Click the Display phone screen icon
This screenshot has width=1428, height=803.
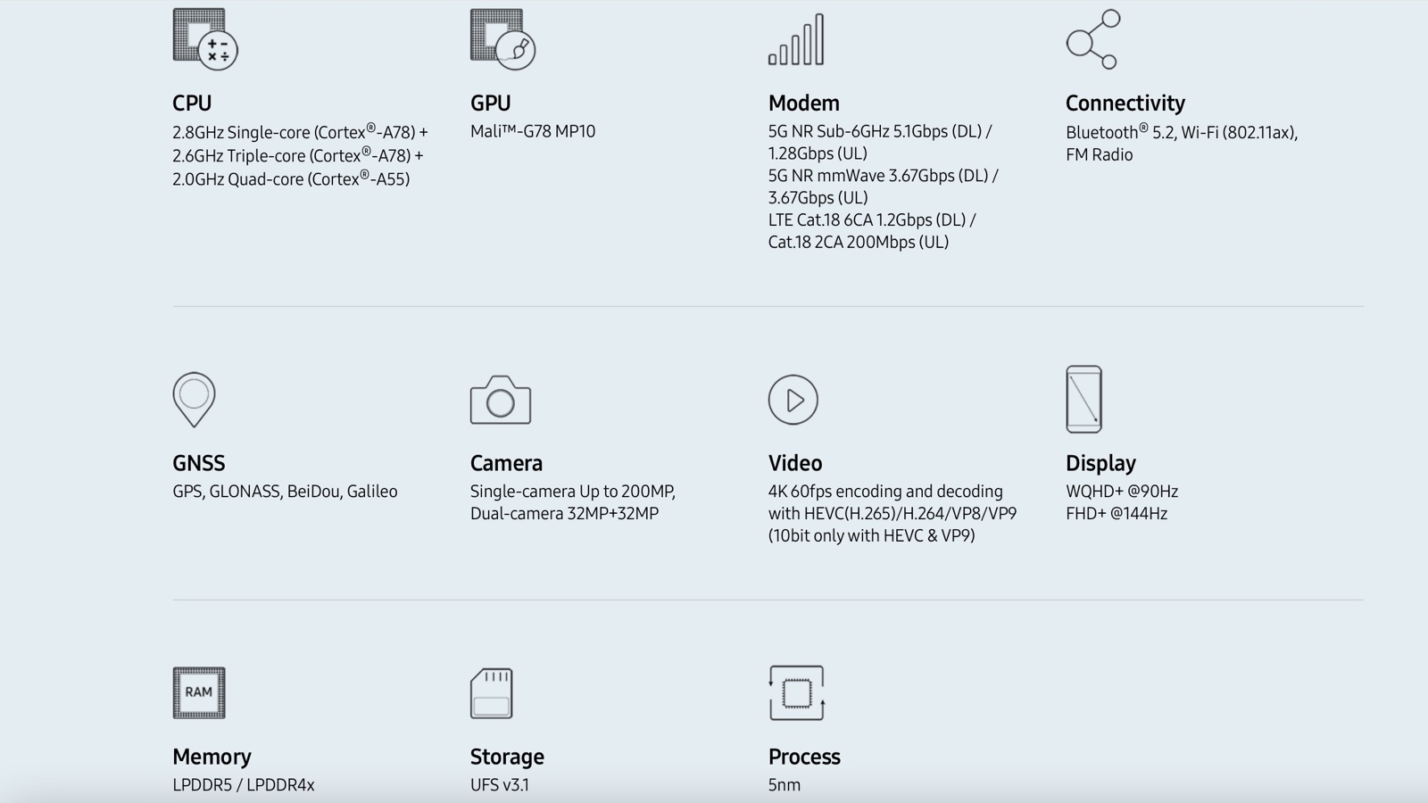[1083, 399]
